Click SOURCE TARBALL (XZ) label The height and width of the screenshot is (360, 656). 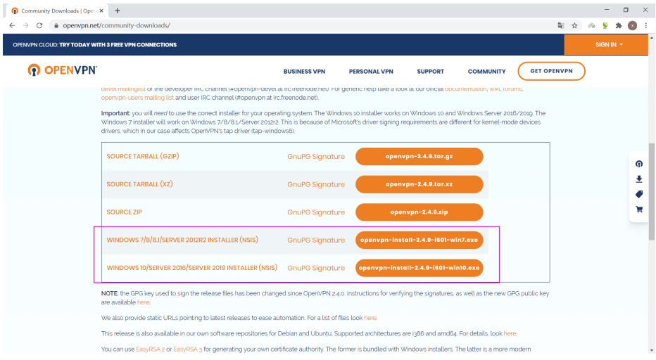(x=139, y=184)
